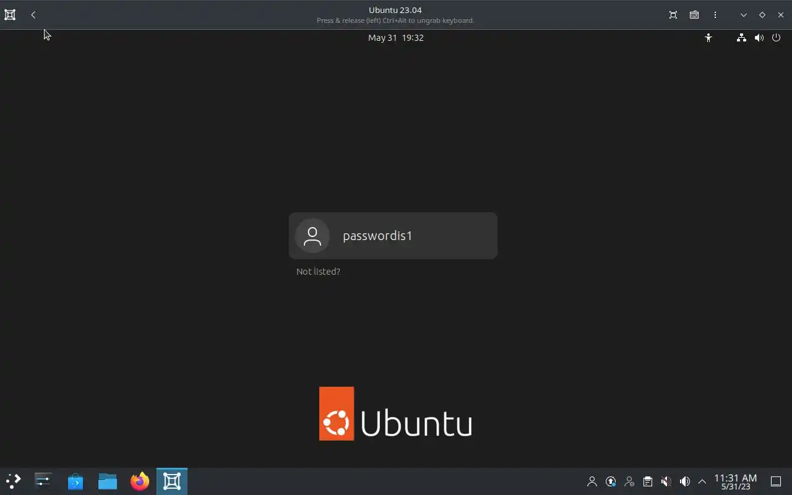Close the Ubuntu 23.04 window
792x495 pixels.
point(781,15)
